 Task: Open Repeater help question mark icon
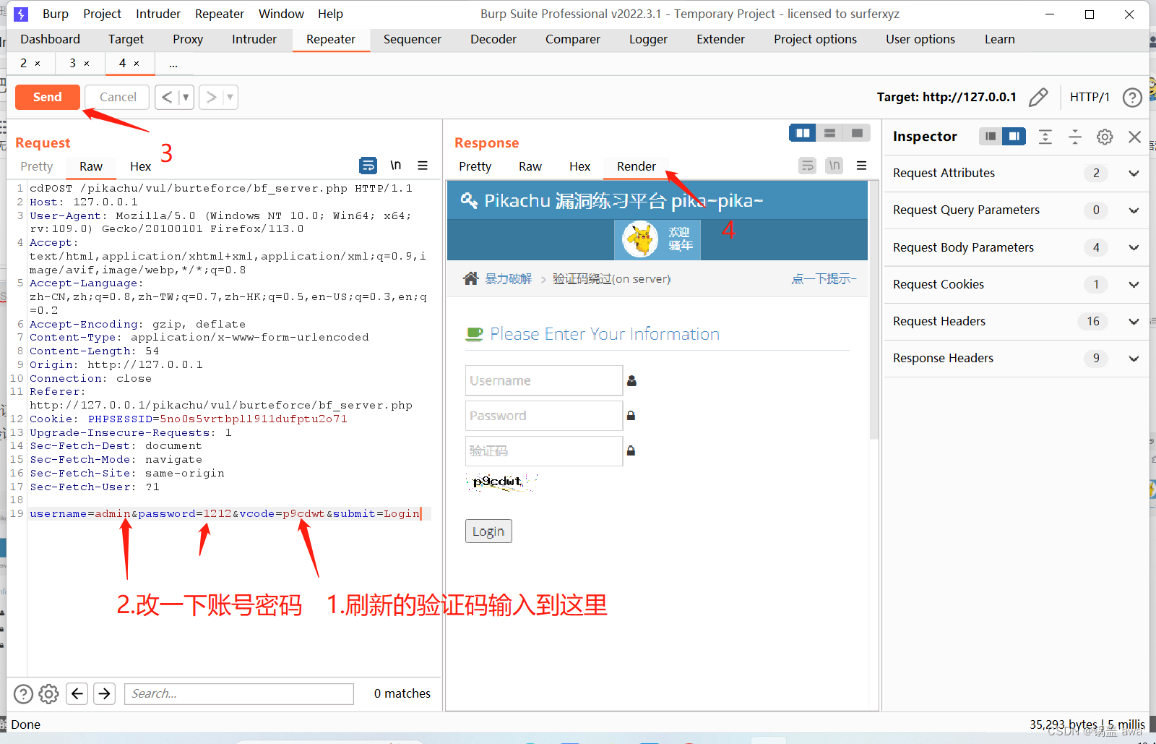pyautogui.click(x=1132, y=97)
